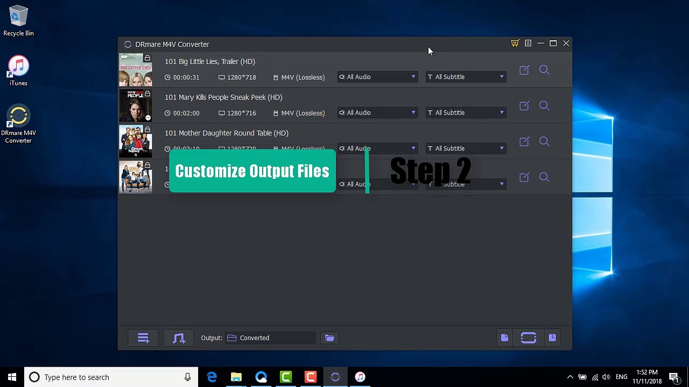The width and height of the screenshot is (689, 387).
Task: Click search icon on the fourth video row
Action: pyautogui.click(x=544, y=177)
